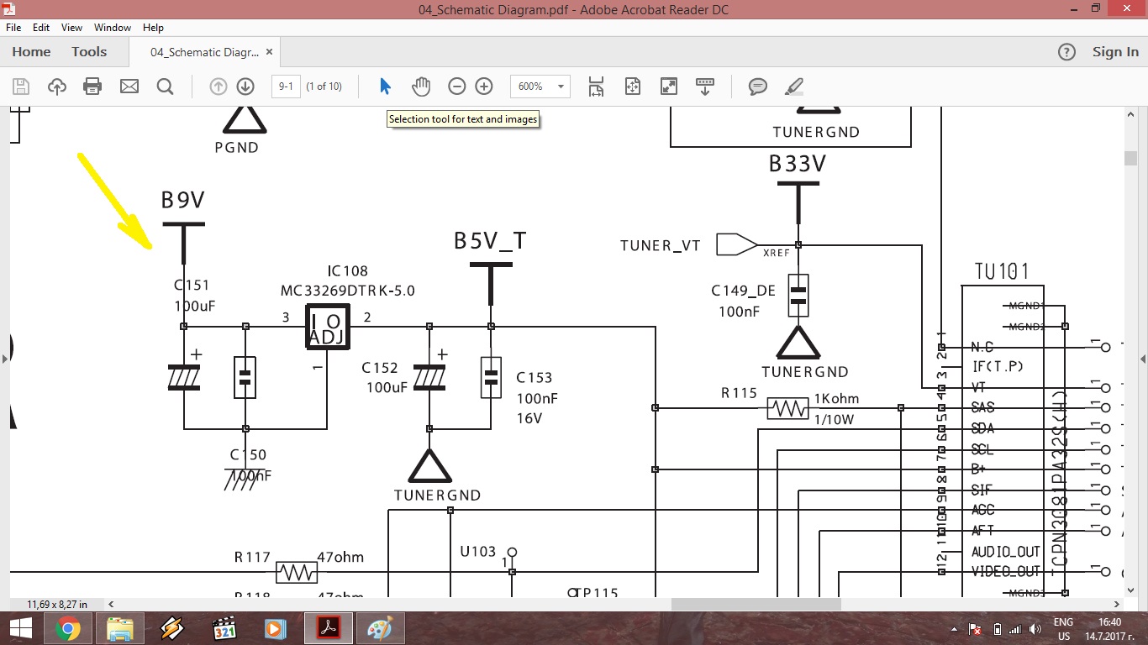Click the B33V supply label
The image size is (1148, 645).
(x=797, y=164)
